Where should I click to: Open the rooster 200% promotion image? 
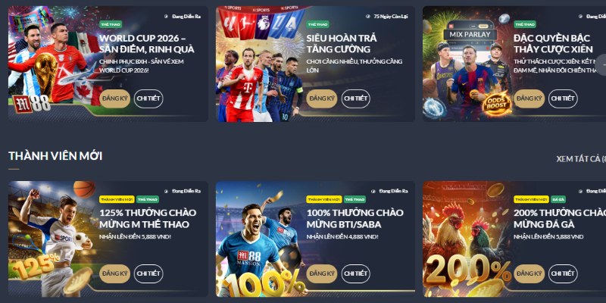click(467, 239)
